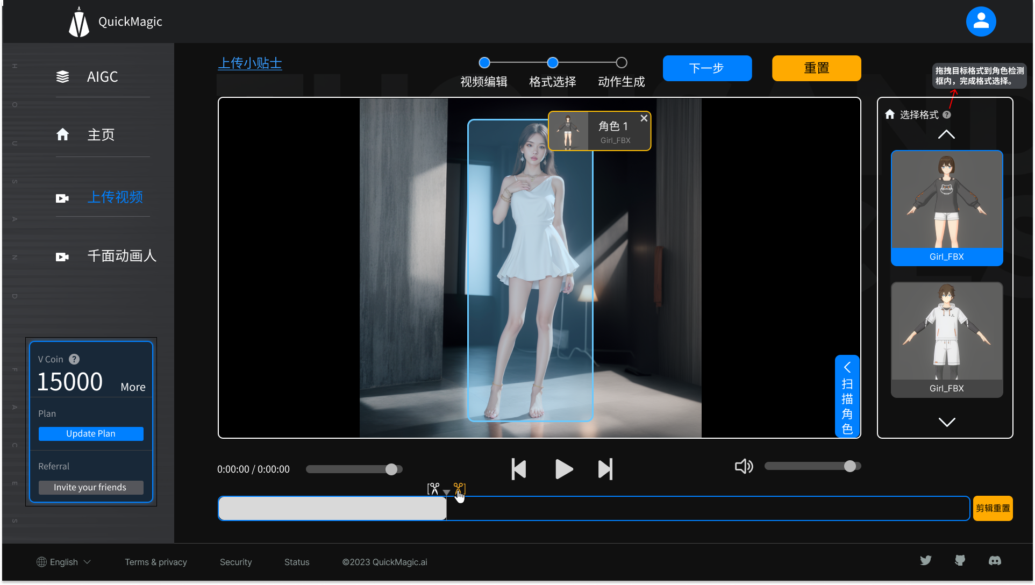
Task: Collapse the 扫描角色 scan panel
Action: [x=847, y=367]
